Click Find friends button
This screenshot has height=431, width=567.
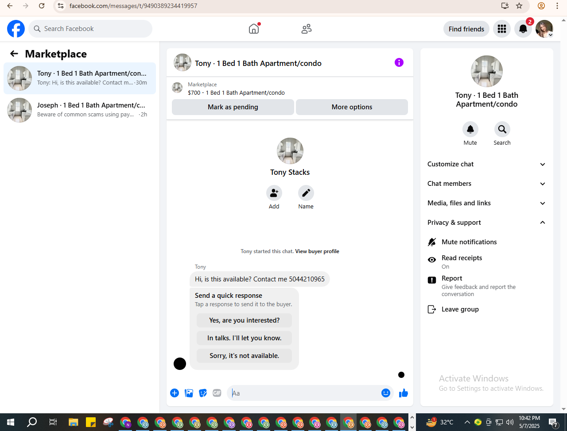point(466,29)
